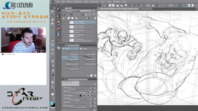Open the Filter menu
This screenshot has height=111, width=198.
(x=109, y=2)
